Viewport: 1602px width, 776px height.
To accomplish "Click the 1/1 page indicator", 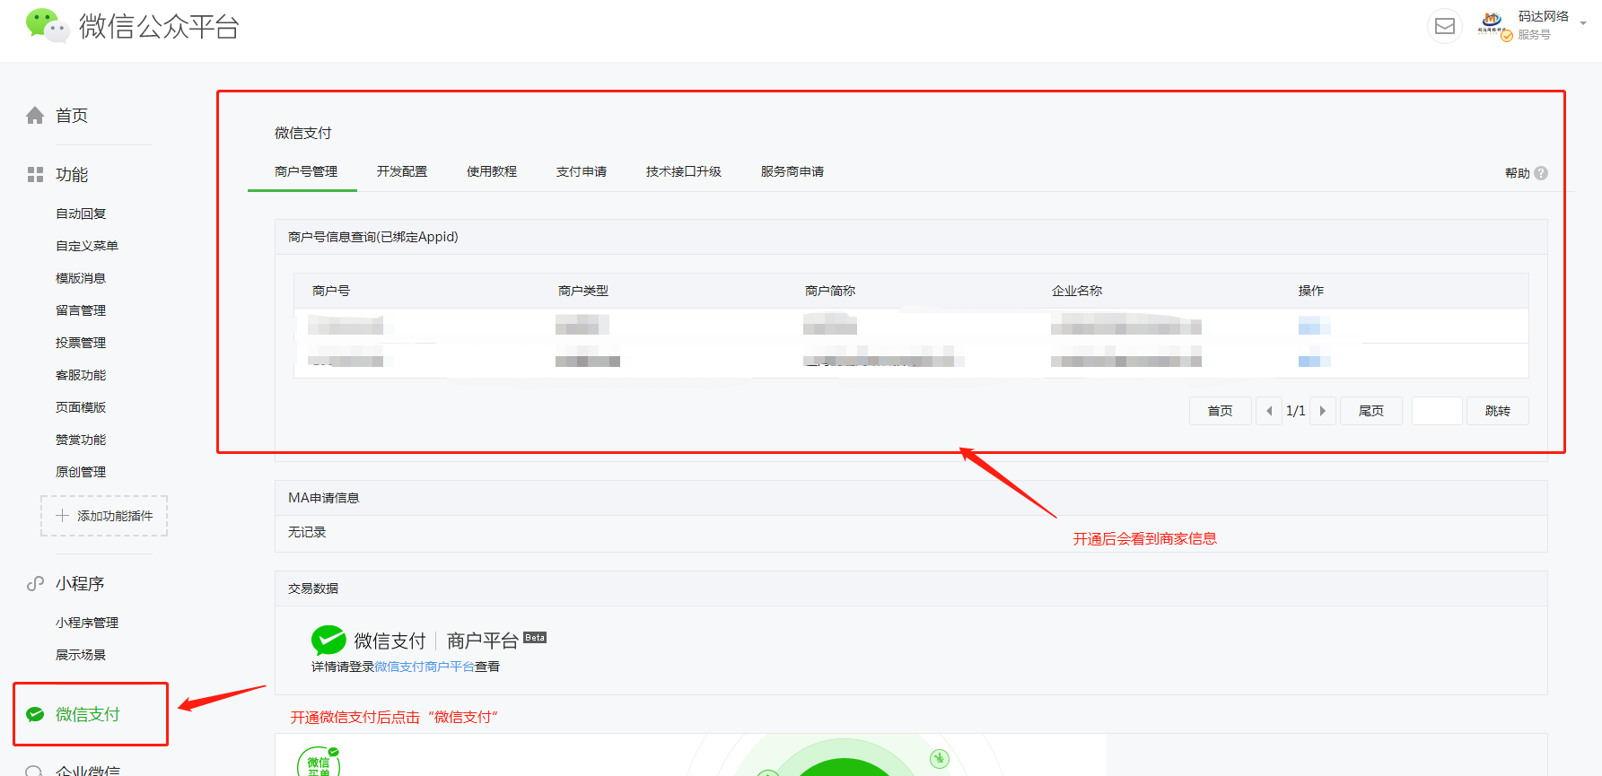I will 1296,411.
